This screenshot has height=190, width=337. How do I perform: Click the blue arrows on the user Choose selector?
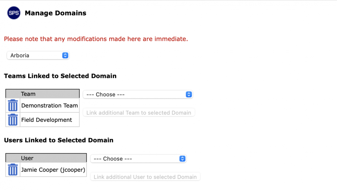pyautogui.click(x=182, y=159)
